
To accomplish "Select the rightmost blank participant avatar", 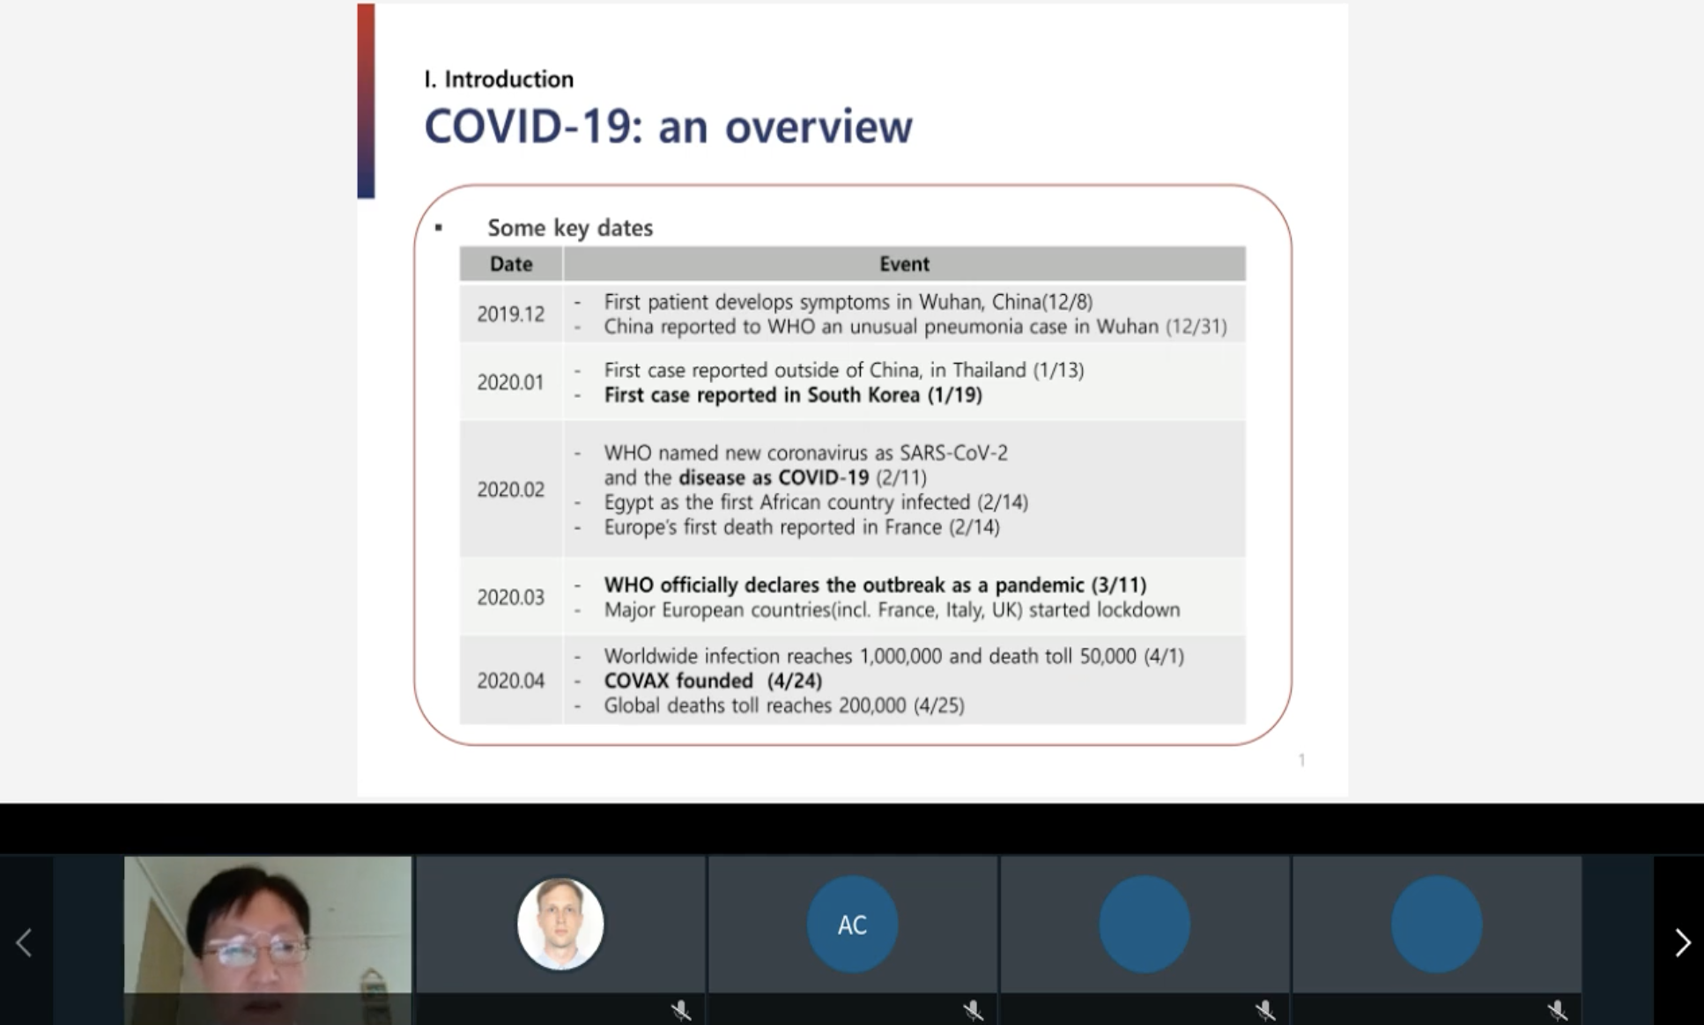I will coord(1436,924).
